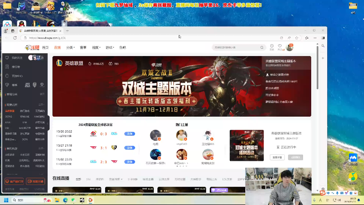Image resolution: width=364 pixels, height=205 pixels.
Task: Click the search magnifier in Douyu header
Action: click(262, 47)
